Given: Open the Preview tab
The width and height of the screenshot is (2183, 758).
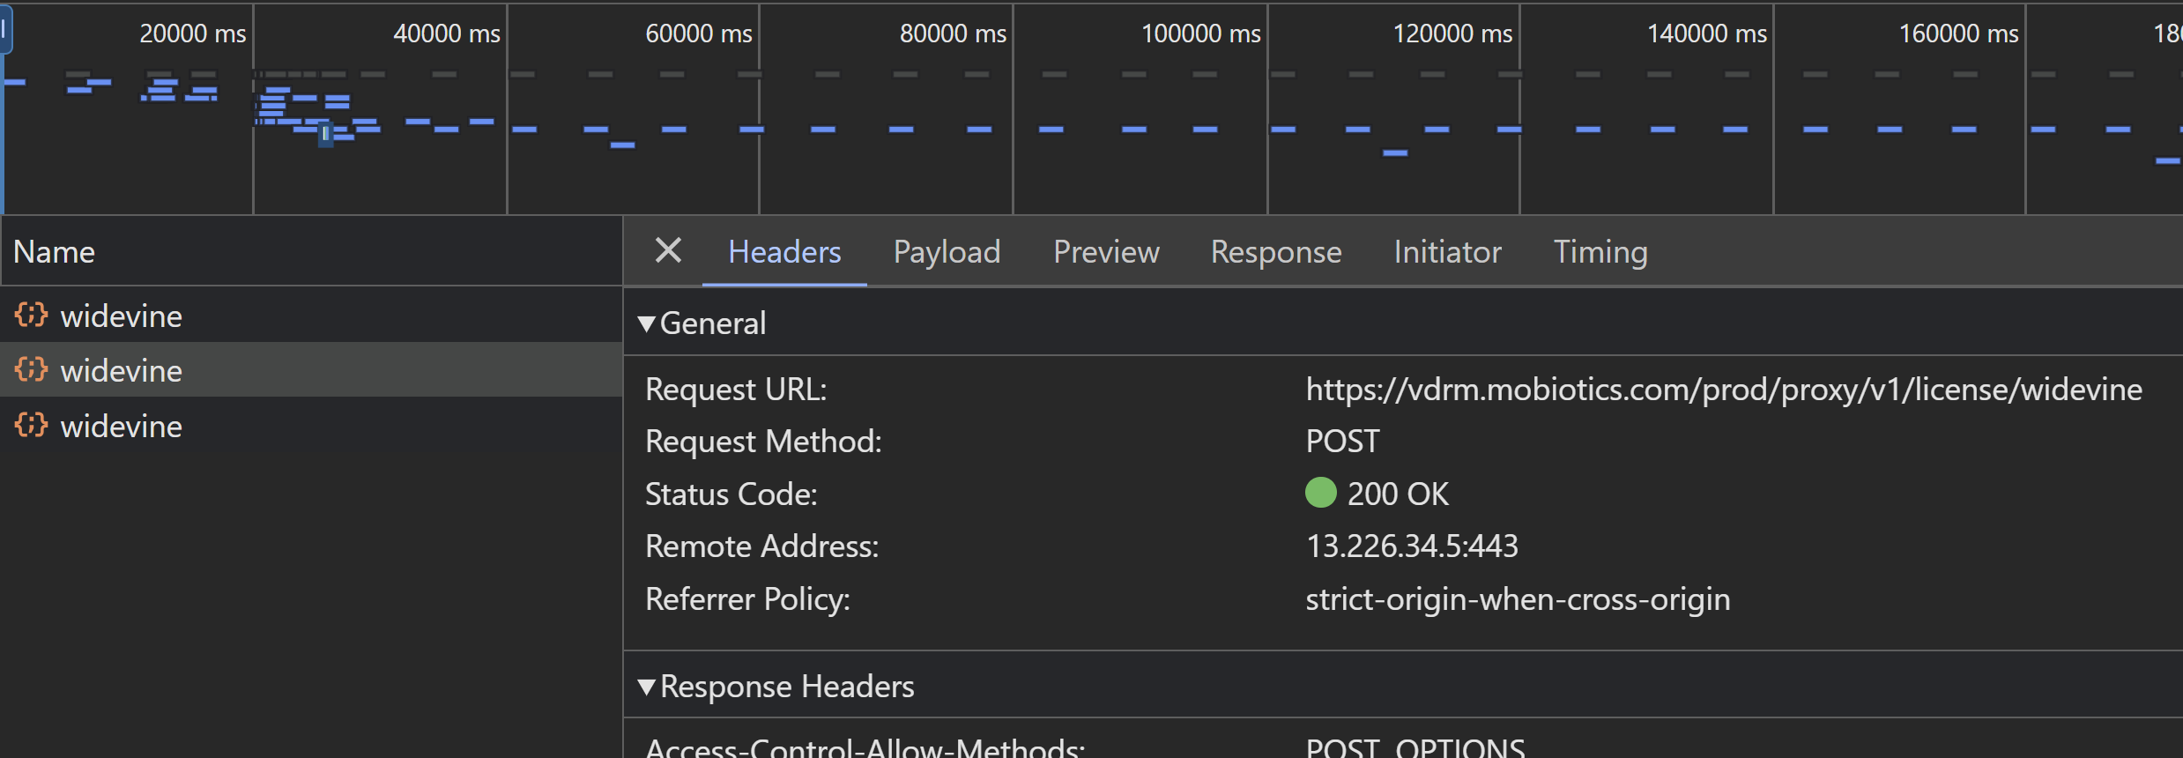Looking at the screenshot, I should point(1105,252).
